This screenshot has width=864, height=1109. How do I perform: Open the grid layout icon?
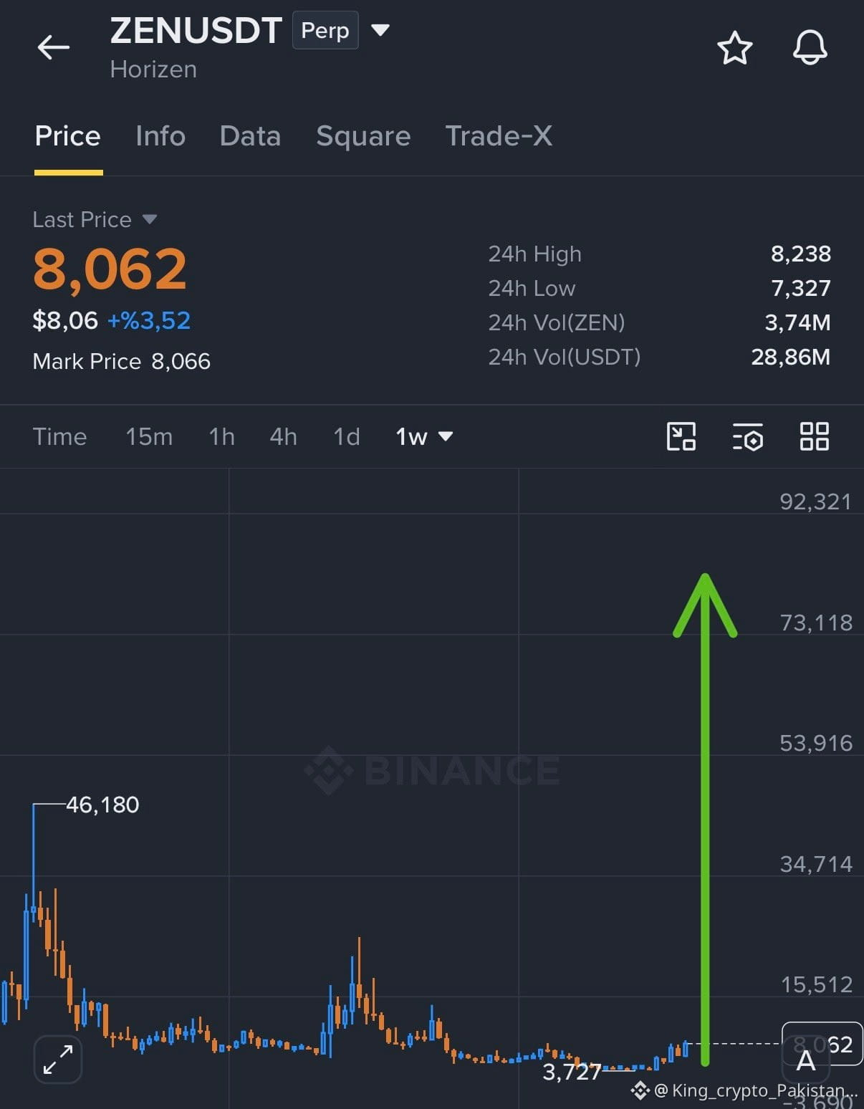click(814, 436)
